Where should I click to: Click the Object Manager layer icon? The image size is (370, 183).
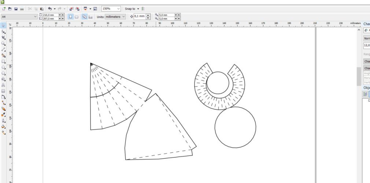[365, 94]
